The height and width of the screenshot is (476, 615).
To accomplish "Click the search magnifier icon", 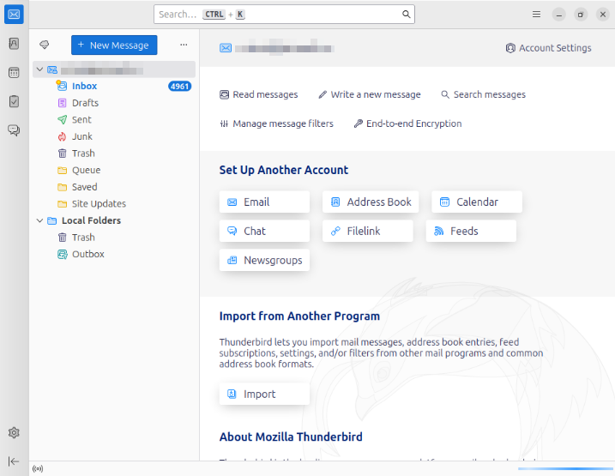I will tap(406, 15).
